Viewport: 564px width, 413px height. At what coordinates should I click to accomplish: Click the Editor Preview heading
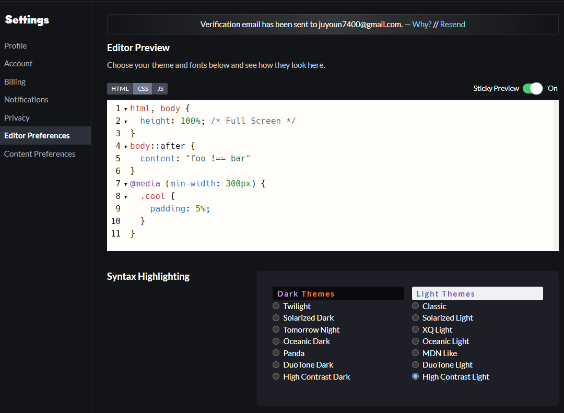click(138, 48)
